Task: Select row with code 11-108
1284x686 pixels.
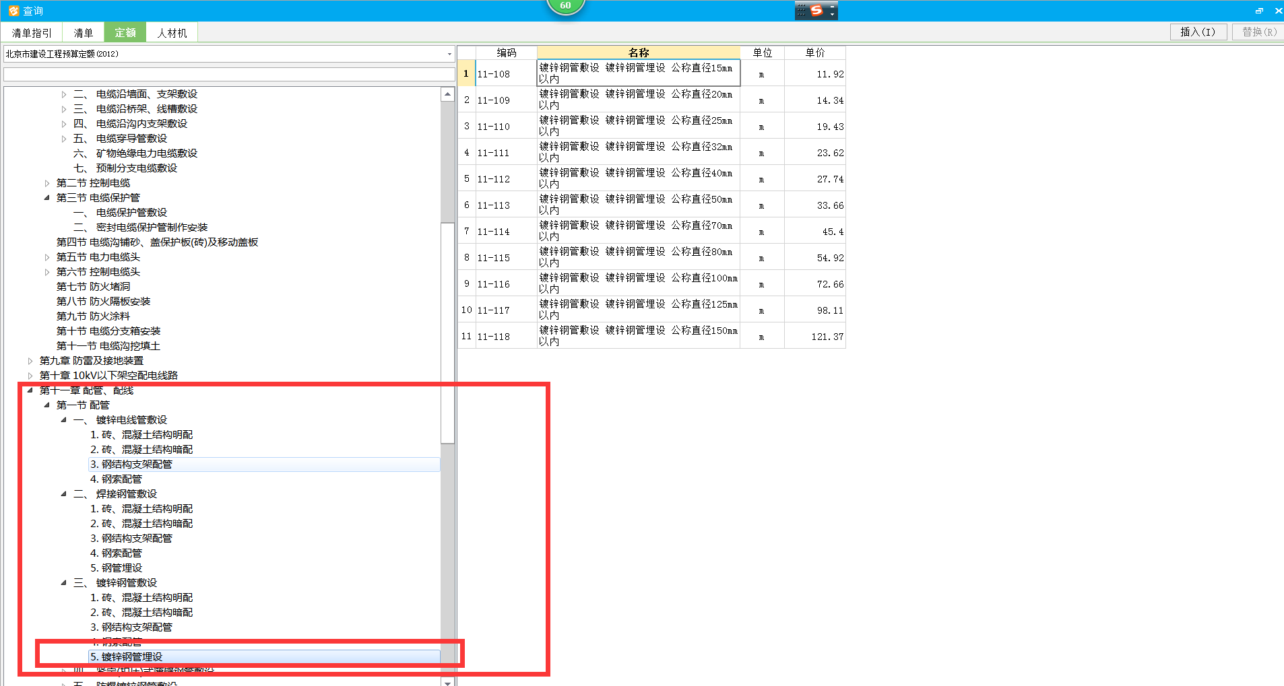Action: [x=651, y=73]
